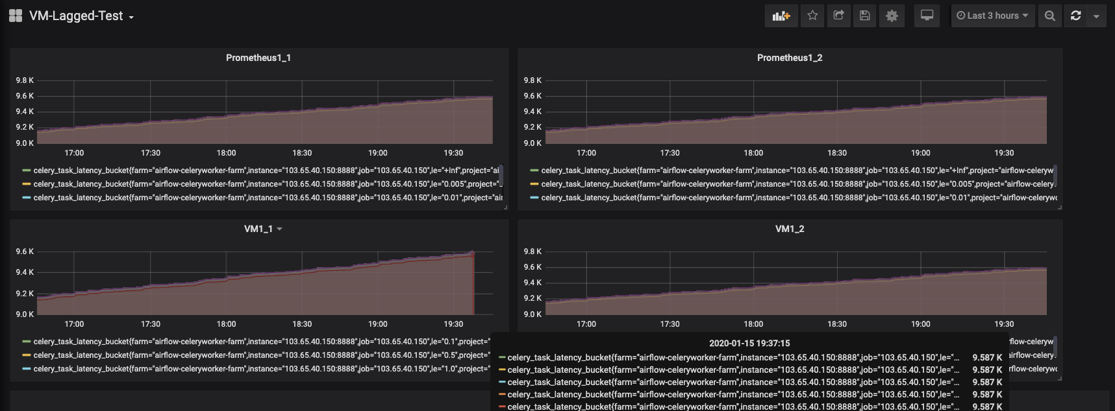Save the dashboard with the floppy icon
Screen dimensions: 1115x411
click(x=864, y=16)
